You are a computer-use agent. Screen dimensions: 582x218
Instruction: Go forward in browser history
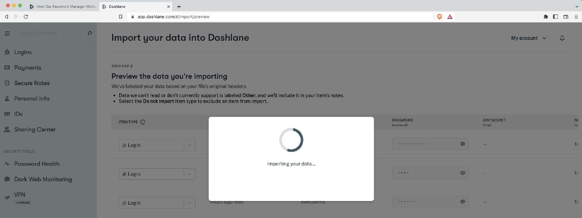coord(16,17)
